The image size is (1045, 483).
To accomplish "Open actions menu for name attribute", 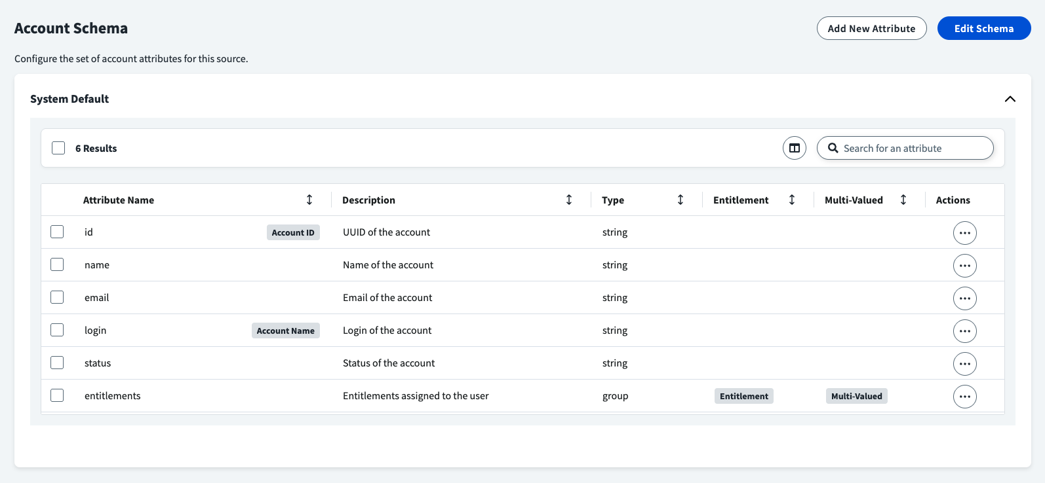I will click(964, 266).
